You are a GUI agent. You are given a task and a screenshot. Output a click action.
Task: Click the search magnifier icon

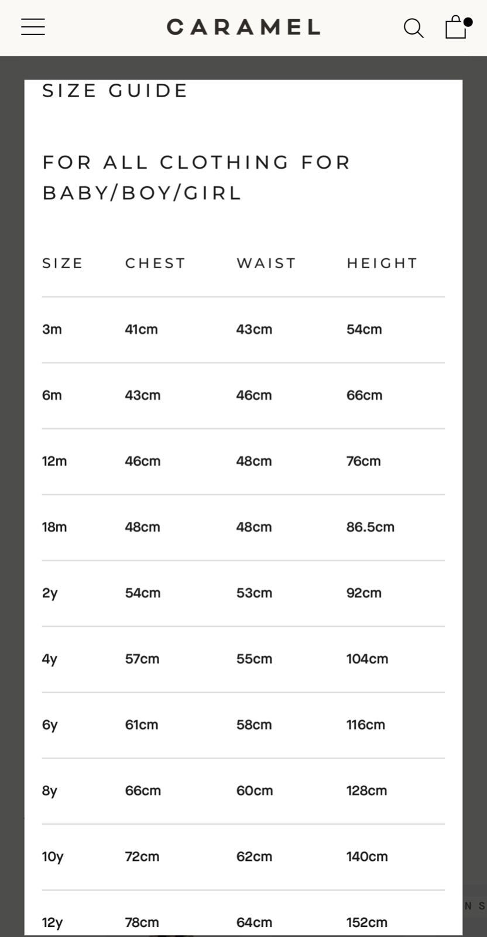click(413, 28)
